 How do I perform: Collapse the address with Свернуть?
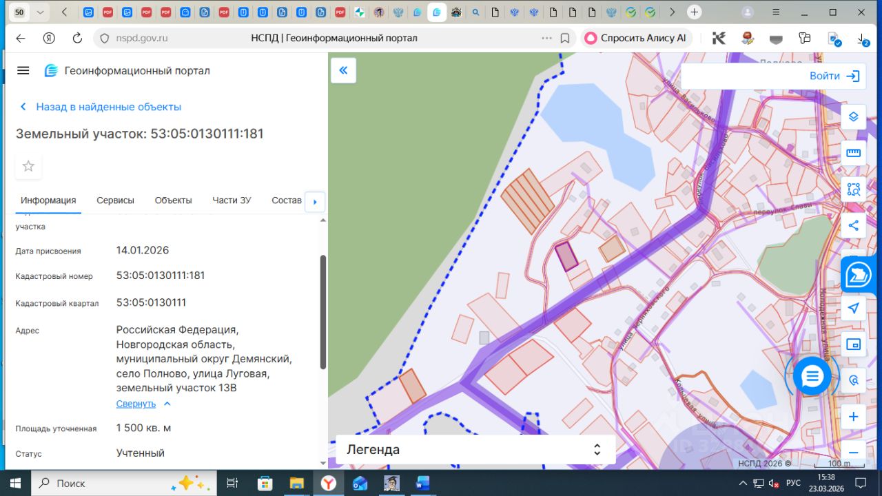coord(136,404)
